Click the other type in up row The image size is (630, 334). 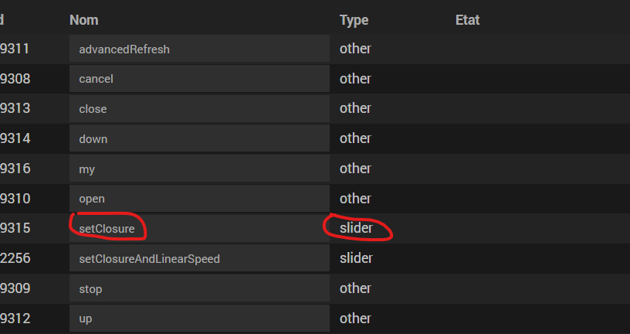tap(355, 319)
